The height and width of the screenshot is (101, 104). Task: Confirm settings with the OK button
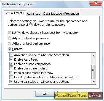pyautogui.click(x=45, y=94)
